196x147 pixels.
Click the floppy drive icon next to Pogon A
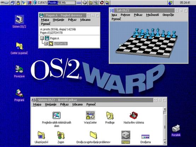point(47,38)
